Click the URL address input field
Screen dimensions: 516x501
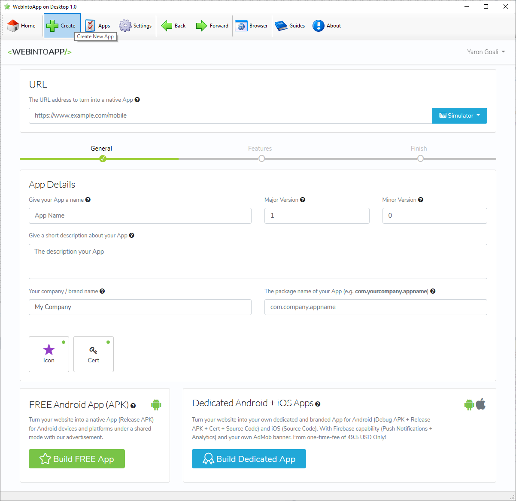coord(230,115)
